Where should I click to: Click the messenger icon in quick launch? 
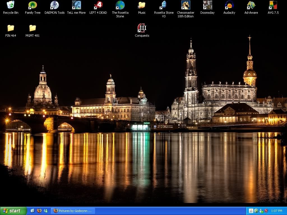click(x=46, y=211)
